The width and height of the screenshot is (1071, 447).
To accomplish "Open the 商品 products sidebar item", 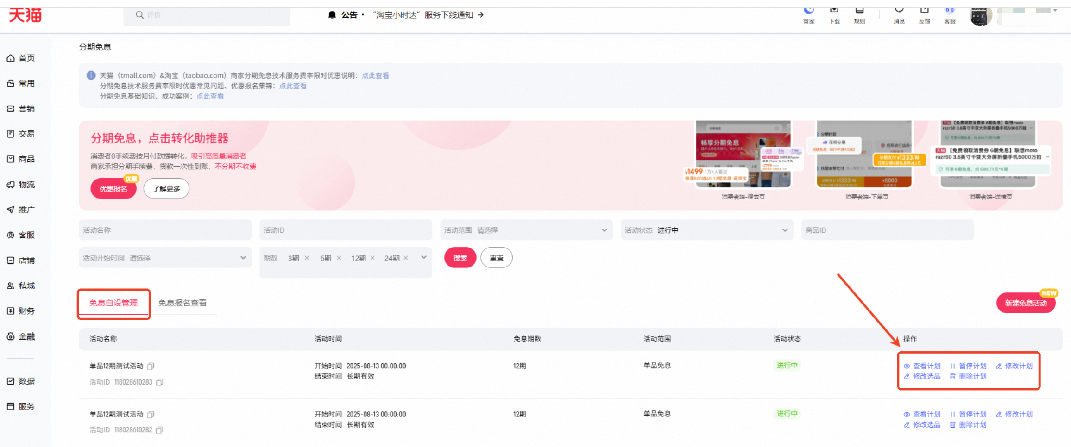I will [21, 159].
